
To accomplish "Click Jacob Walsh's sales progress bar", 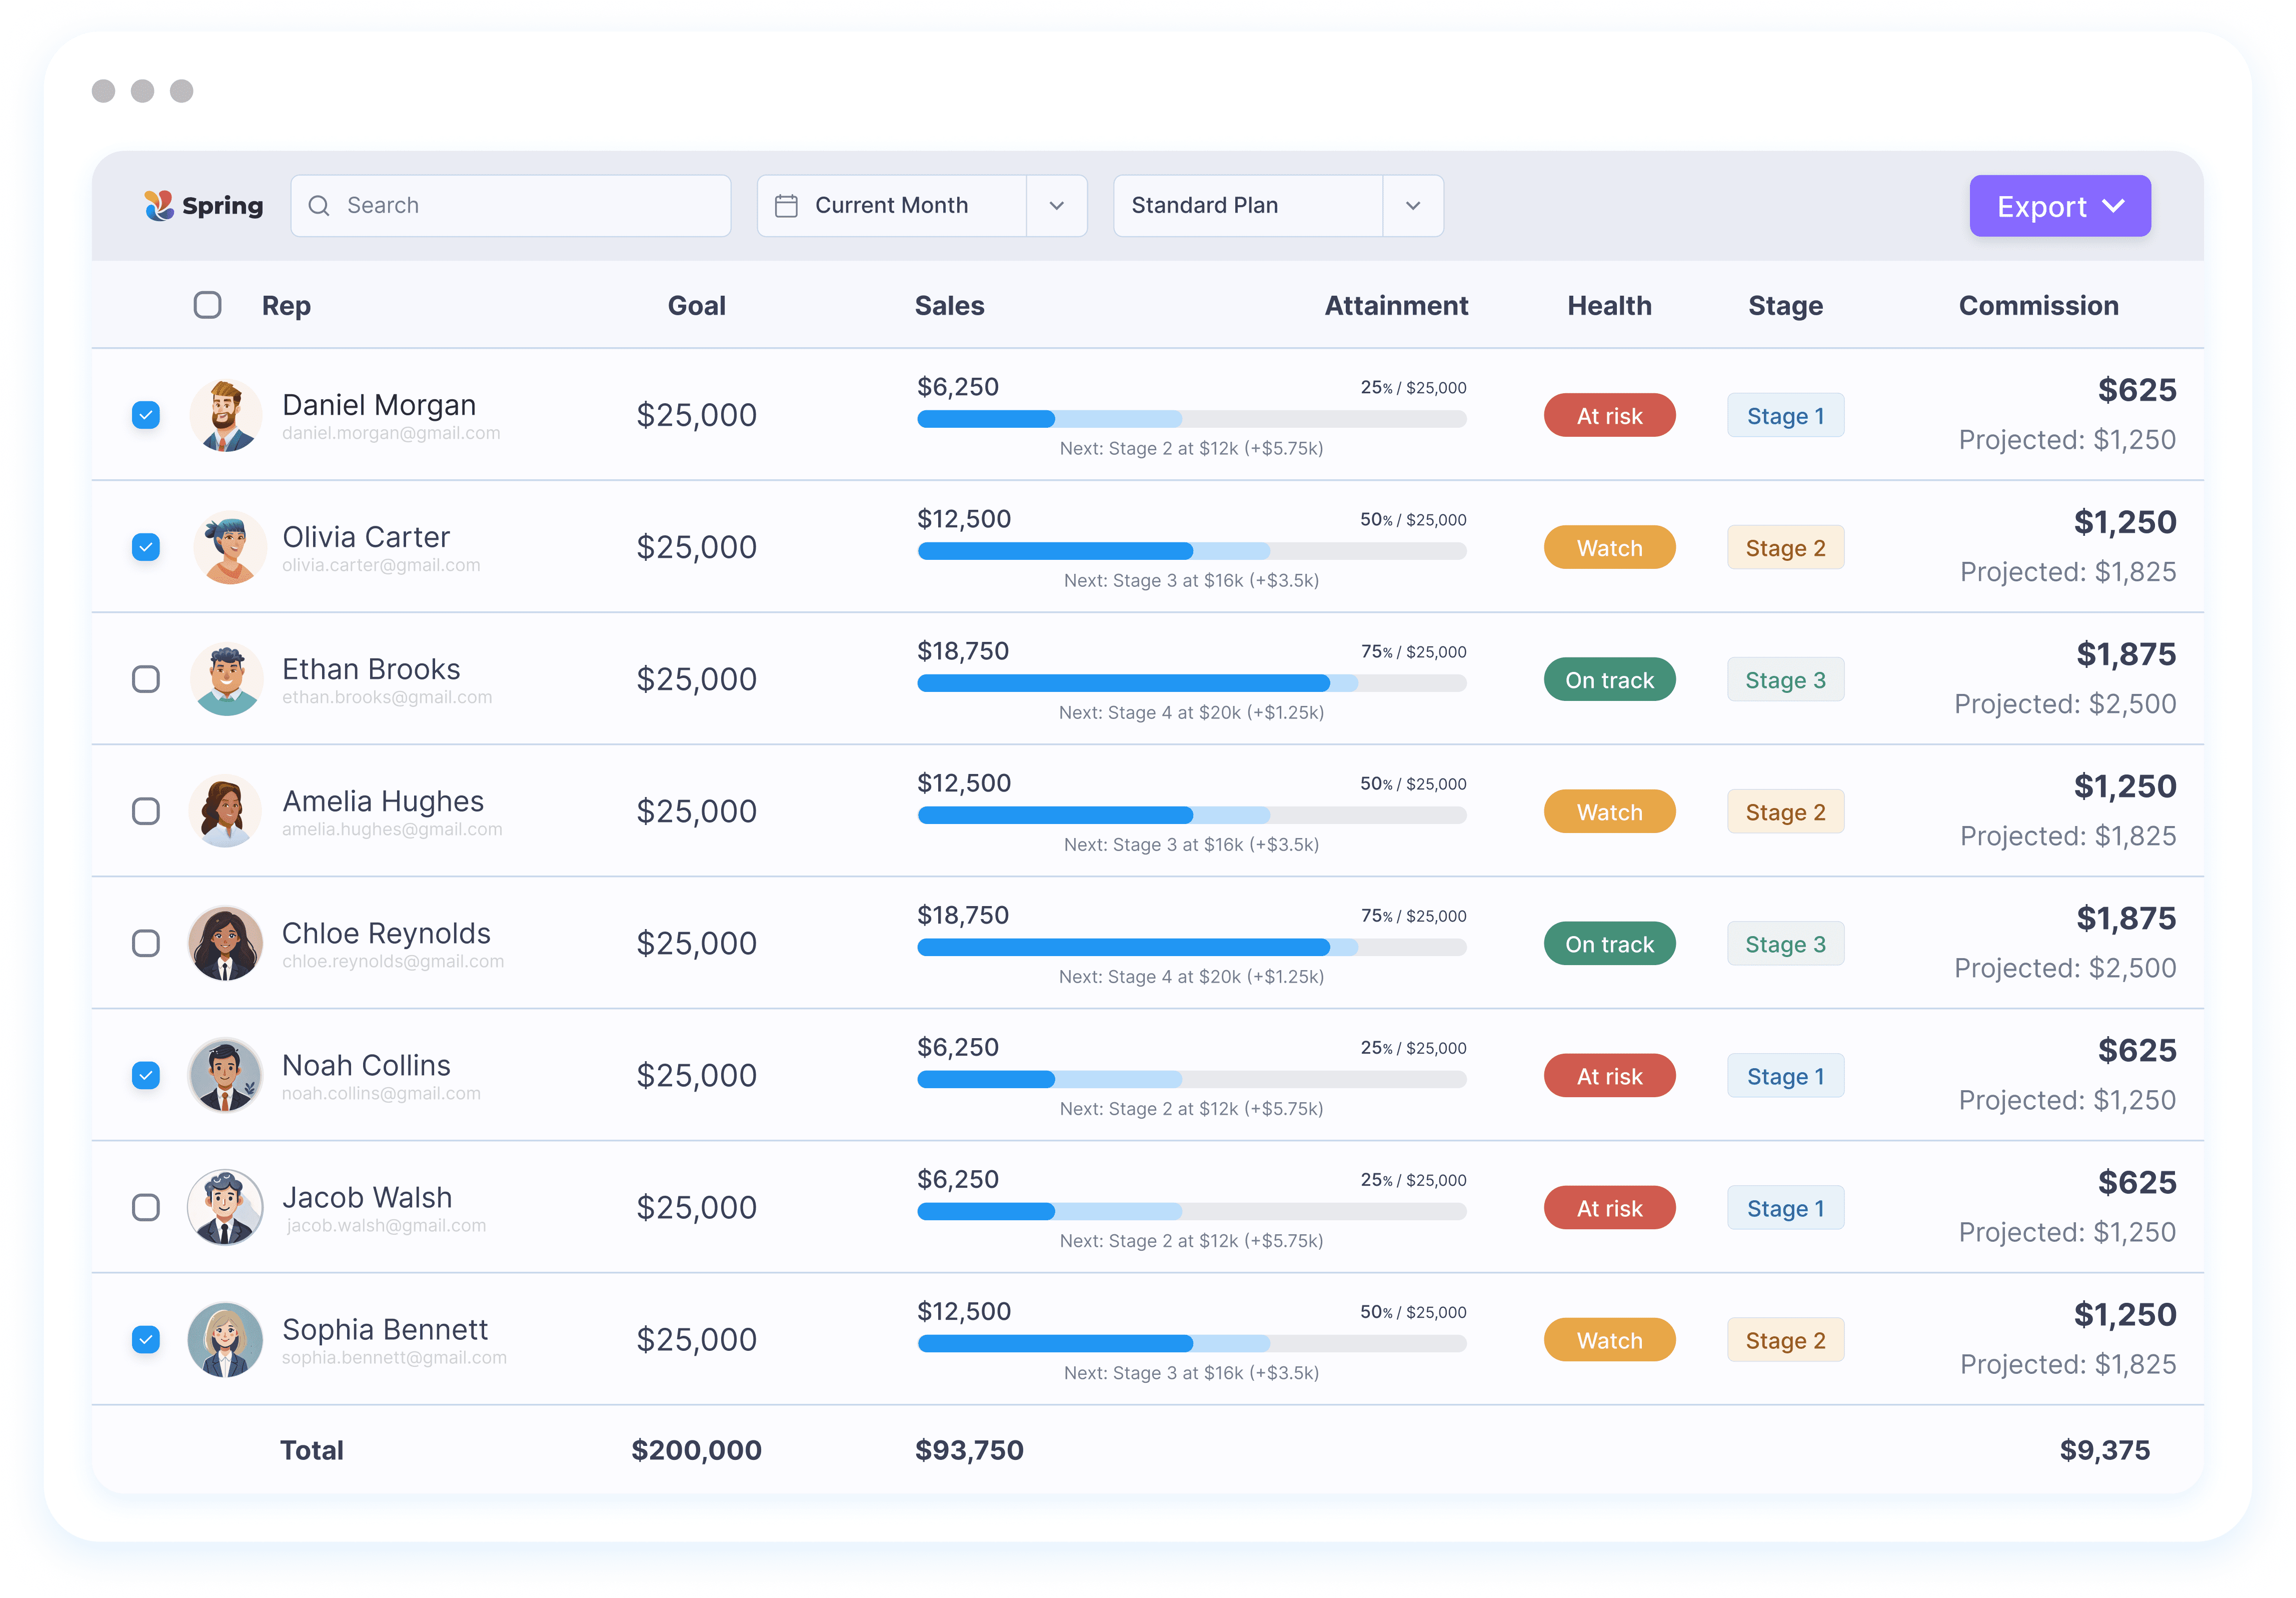I will (1191, 1212).
